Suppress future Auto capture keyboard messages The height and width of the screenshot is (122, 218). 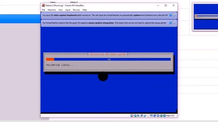[x=174, y=15]
